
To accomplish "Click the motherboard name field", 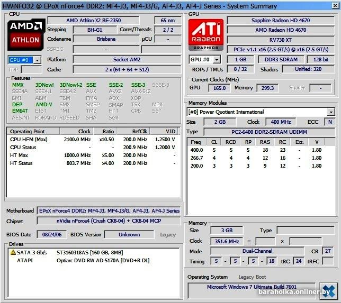I will (x=109, y=210).
